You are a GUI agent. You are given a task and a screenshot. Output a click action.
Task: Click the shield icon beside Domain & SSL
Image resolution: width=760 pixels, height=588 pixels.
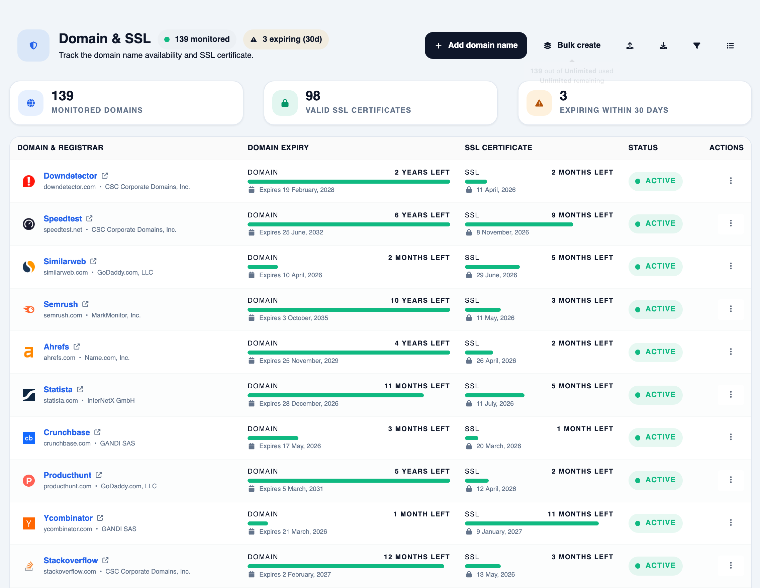(33, 45)
